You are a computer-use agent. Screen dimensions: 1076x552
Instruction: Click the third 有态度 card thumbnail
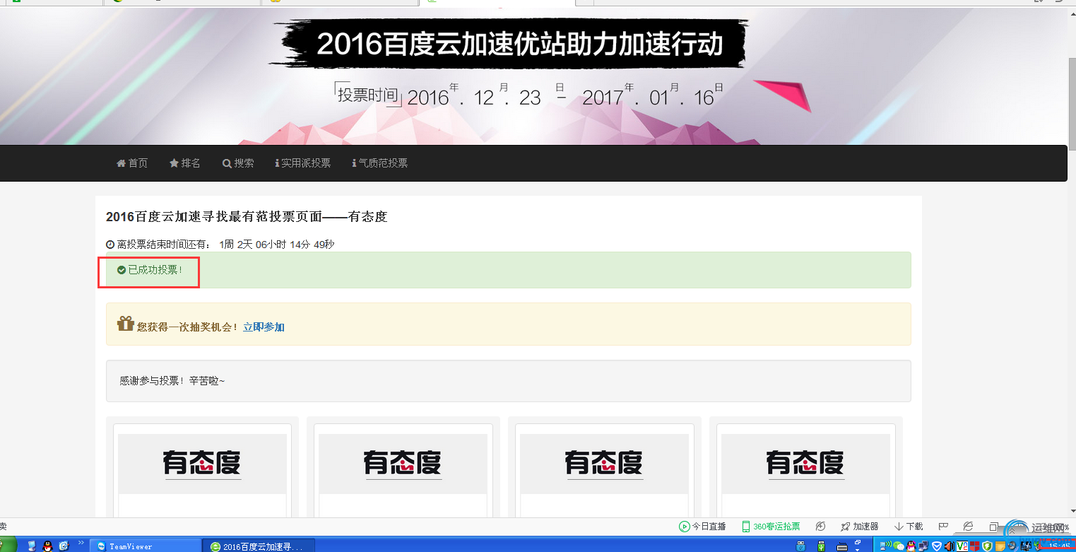pyautogui.click(x=604, y=464)
